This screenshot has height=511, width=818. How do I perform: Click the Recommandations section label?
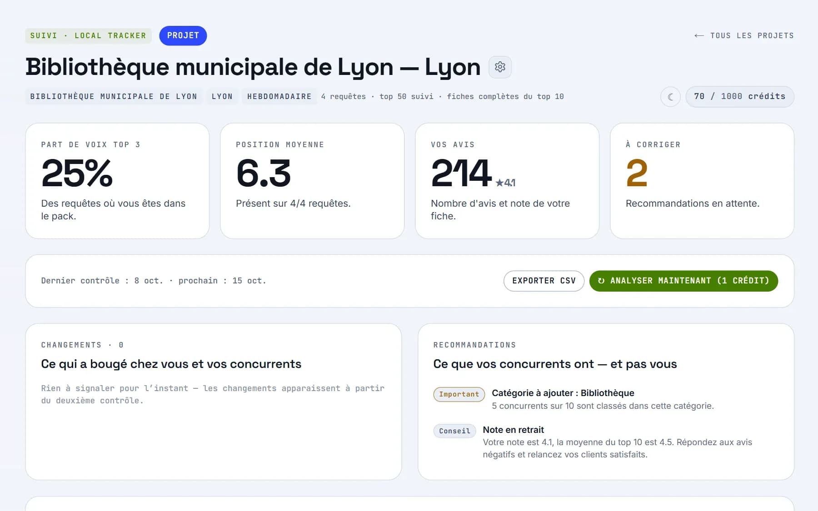(x=474, y=345)
